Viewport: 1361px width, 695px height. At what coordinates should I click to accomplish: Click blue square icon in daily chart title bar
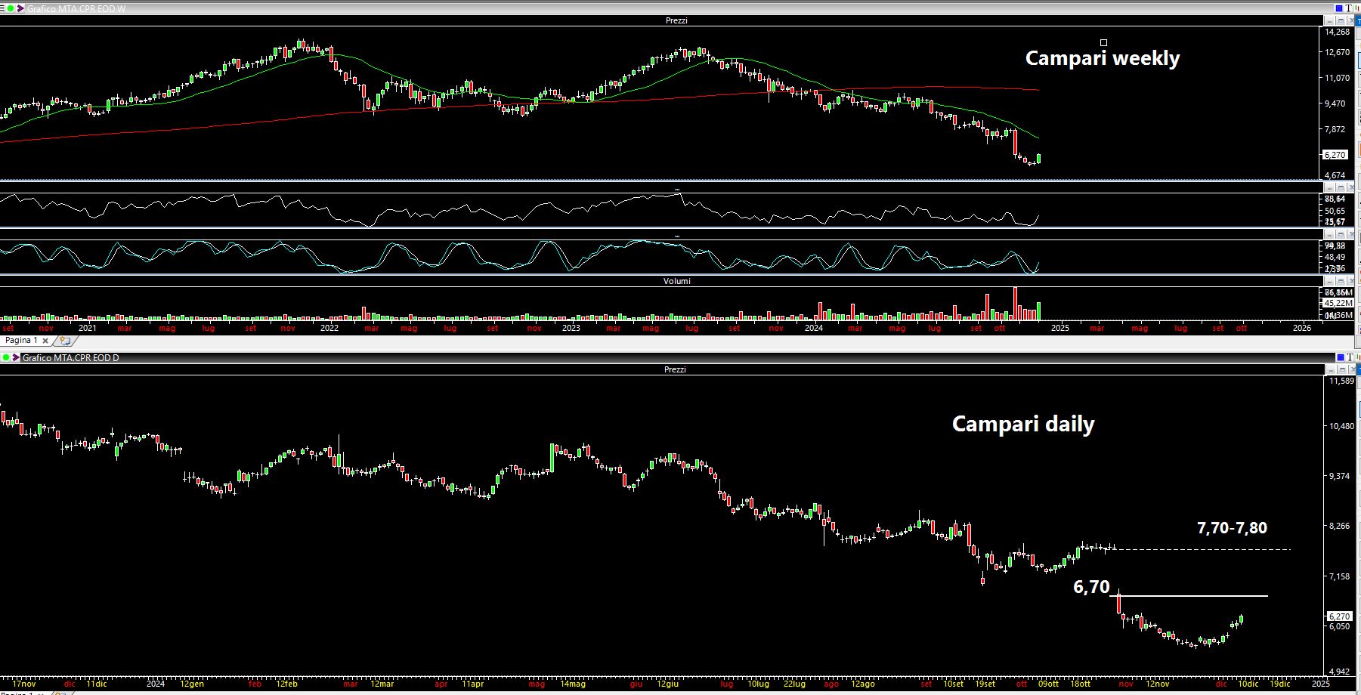tap(1341, 357)
